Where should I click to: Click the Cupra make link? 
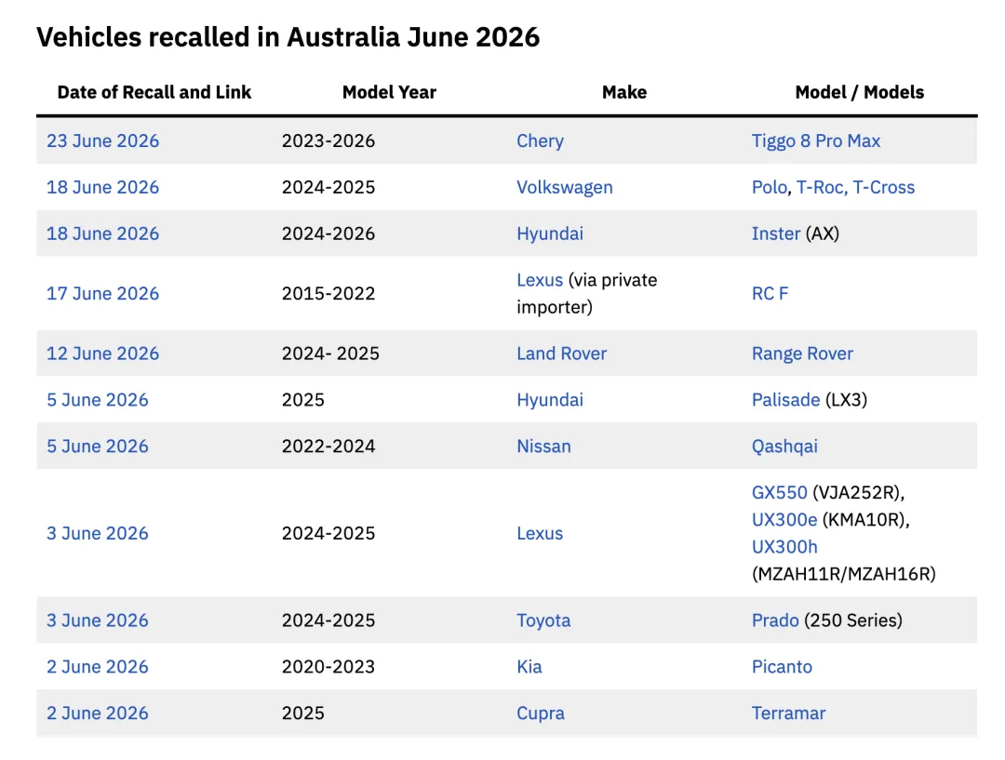[x=541, y=713]
